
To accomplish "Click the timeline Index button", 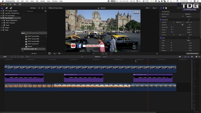I will (x=5, y=56).
